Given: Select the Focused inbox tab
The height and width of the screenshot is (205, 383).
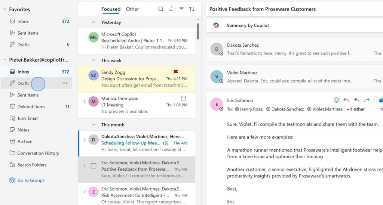Looking at the screenshot, I should pyautogui.click(x=111, y=9).
